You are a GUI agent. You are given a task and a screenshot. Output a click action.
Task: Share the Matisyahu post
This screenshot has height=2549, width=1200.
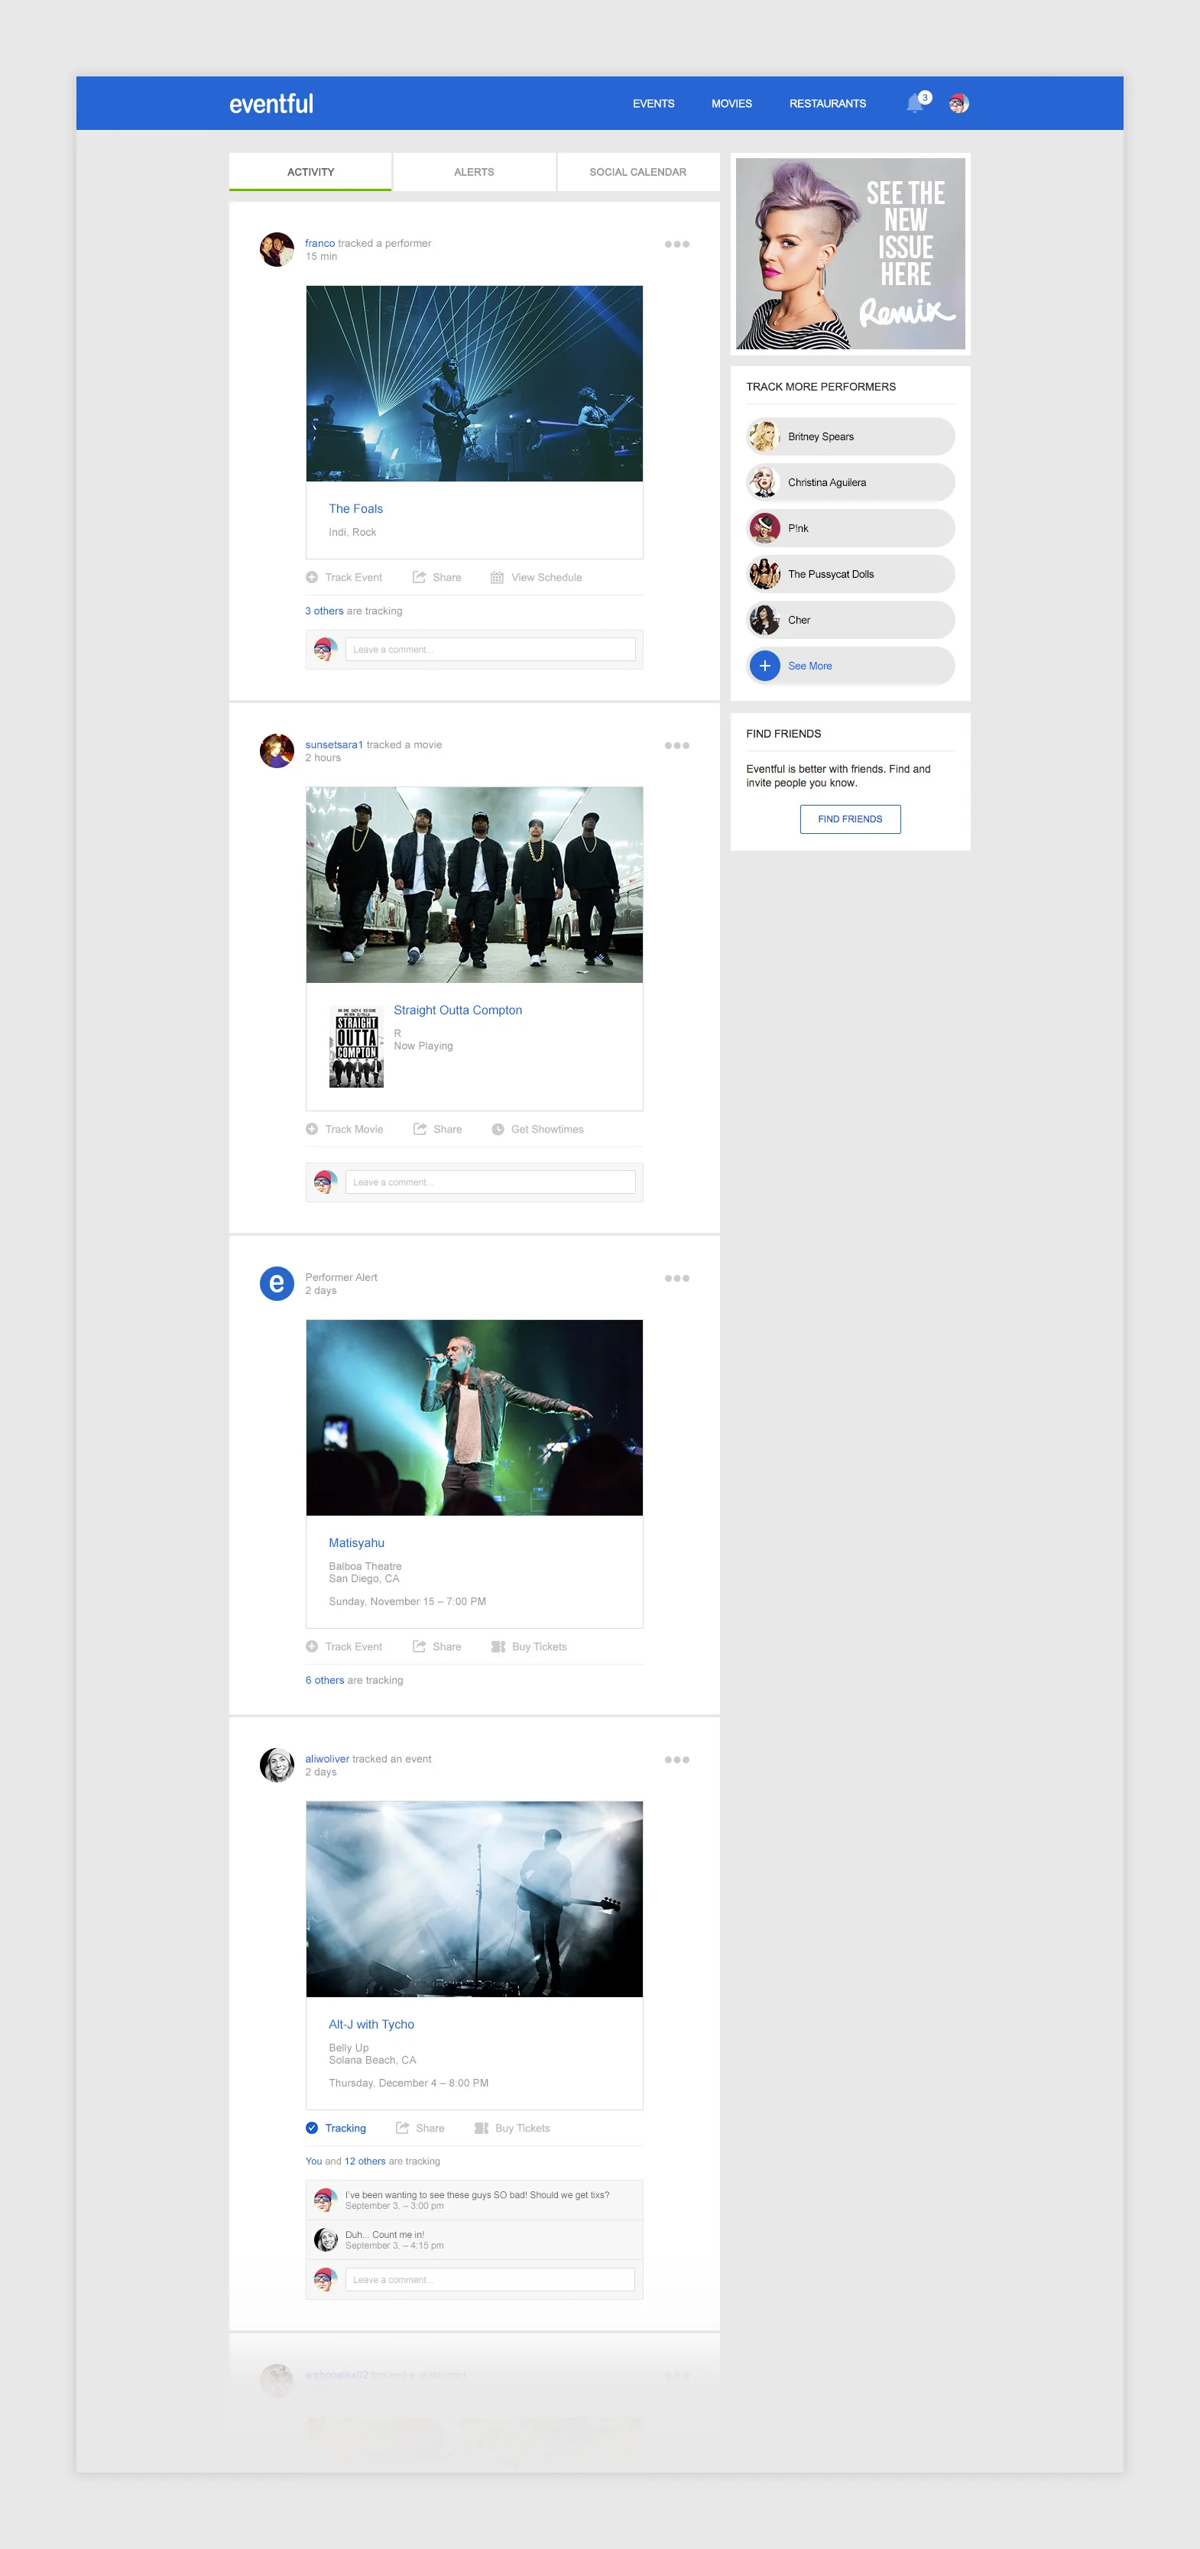coord(437,1648)
